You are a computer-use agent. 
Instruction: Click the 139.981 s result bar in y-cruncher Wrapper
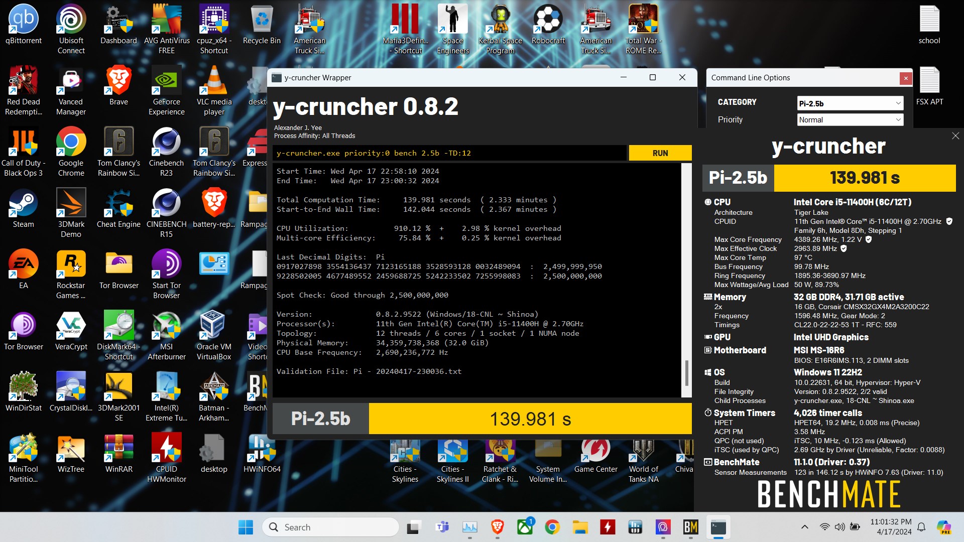tap(530, 419)
